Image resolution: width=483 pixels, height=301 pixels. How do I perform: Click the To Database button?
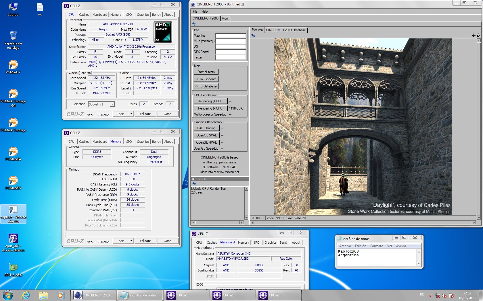tap(206, 86)
